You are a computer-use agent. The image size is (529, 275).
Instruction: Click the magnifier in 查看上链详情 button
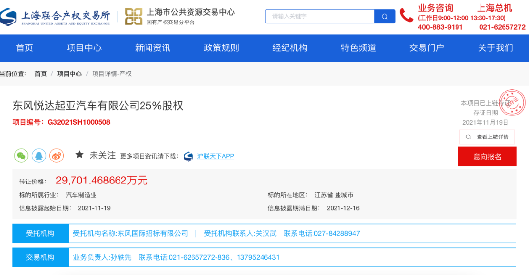click(468, 137)
